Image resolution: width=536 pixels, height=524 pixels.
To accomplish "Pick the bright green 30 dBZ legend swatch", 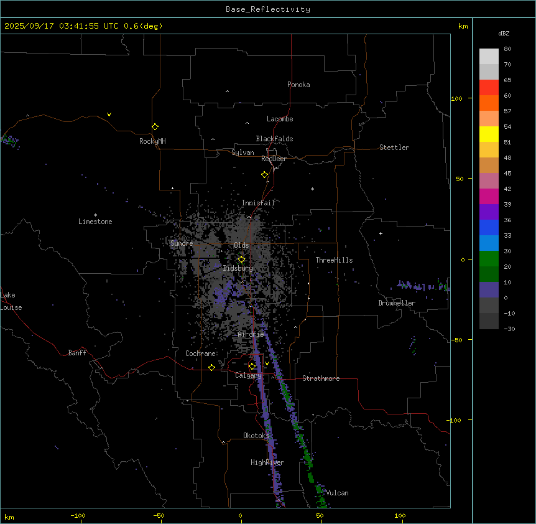I will (x=489, y=258).
